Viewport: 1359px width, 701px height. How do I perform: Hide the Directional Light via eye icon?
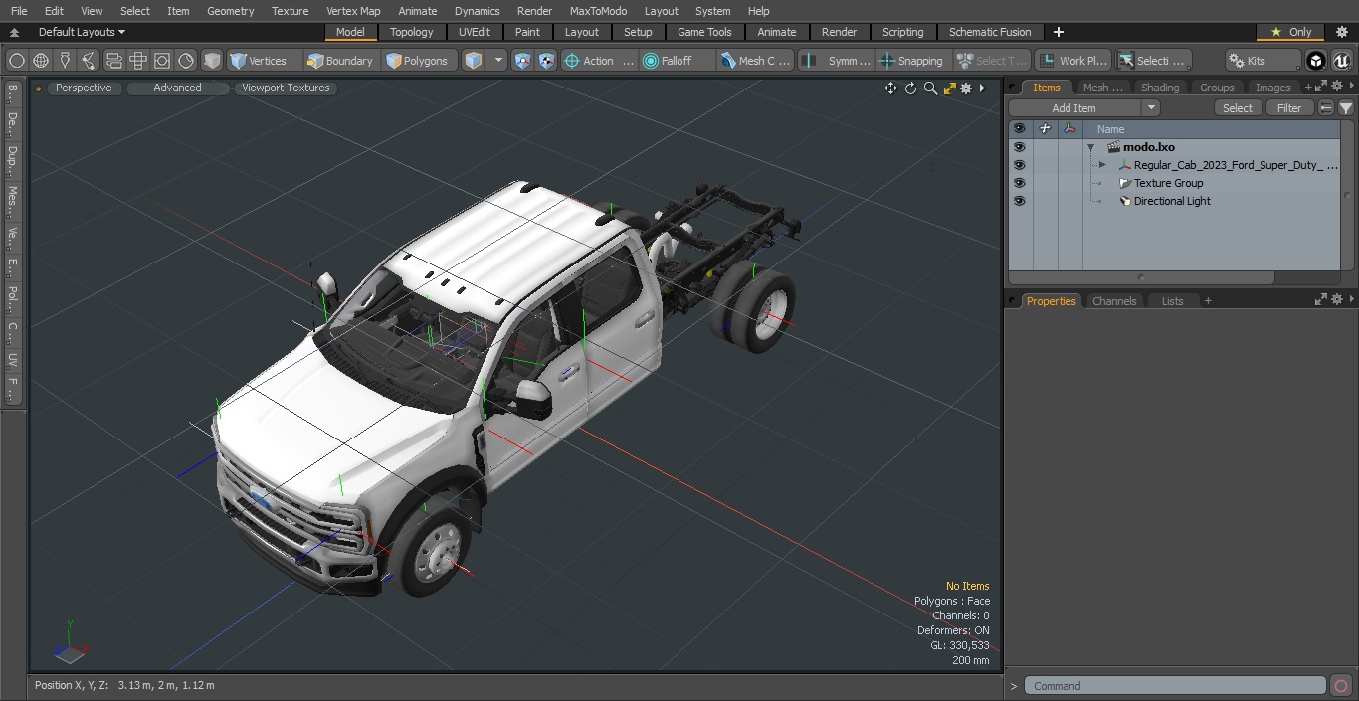(x=1019, y=201)
